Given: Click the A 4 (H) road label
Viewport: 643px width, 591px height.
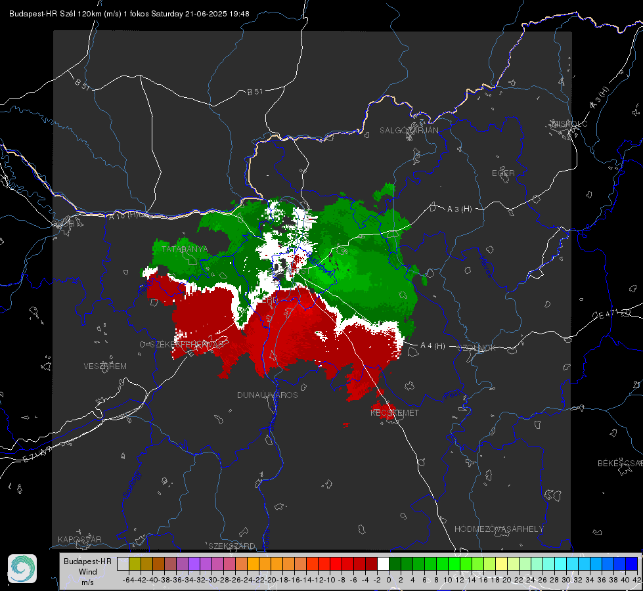Looking at the screenshot, I should click(x=433, y=346).
